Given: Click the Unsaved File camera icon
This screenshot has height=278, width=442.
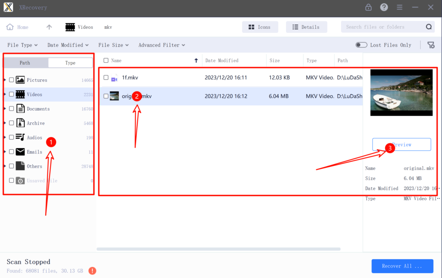Looking at the screenshot, I should [x=20, y=181].
